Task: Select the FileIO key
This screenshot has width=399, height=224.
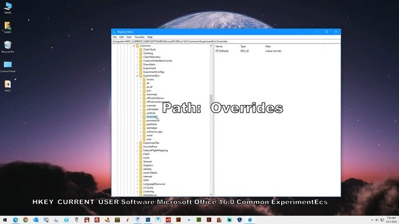Action: [147, 154]
